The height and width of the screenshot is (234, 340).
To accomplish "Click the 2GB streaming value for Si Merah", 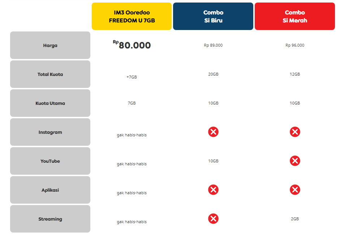I will [295, 219].
